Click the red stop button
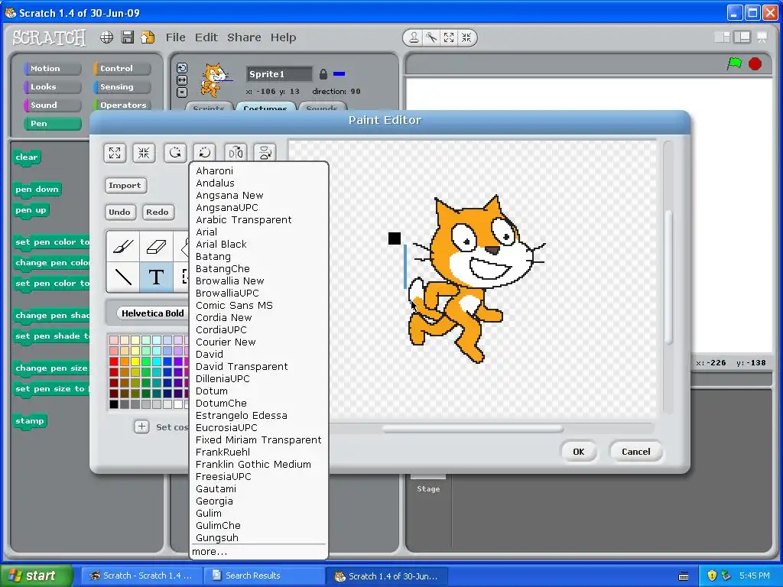 755,64
